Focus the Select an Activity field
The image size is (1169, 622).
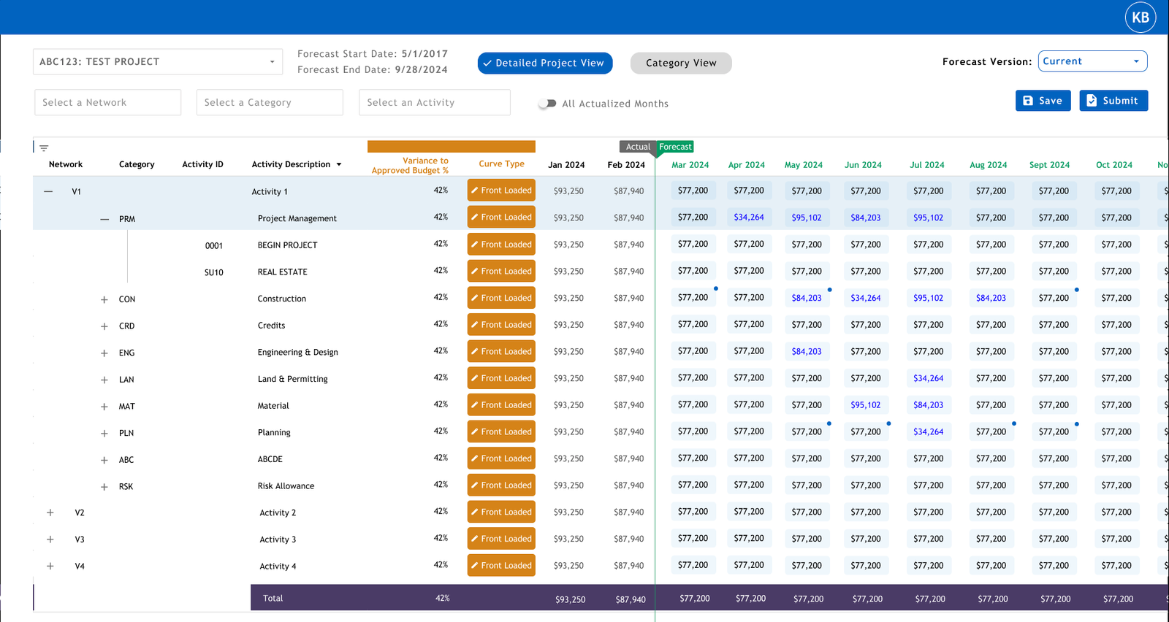(x=435, y=103)
